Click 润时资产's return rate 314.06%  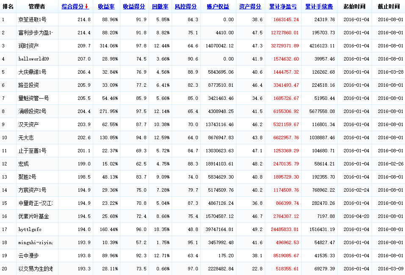(109, 46)
